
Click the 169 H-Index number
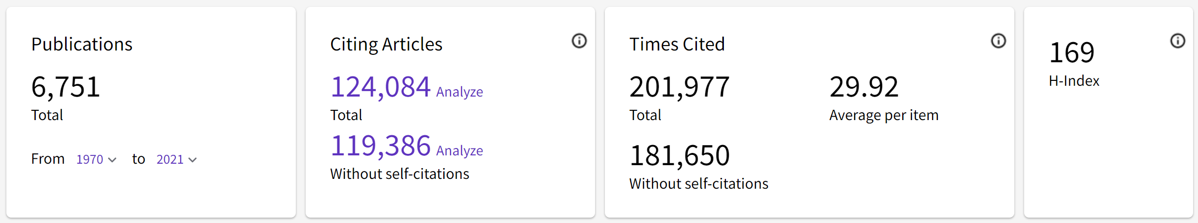pos(1072,53)
